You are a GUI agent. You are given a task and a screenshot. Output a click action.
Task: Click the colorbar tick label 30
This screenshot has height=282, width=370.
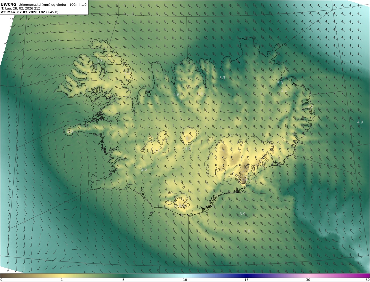tap(308, 280)
